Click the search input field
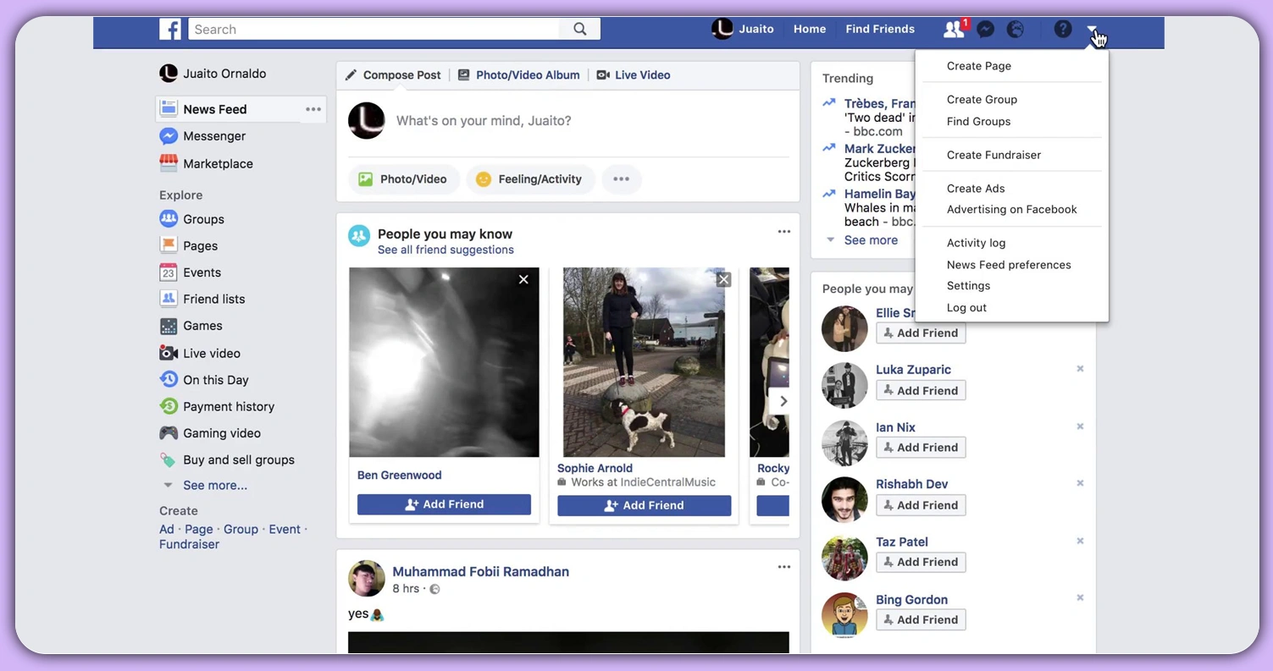Image resolution: width=1273 pixels, height=671 pixels. tap(373, 29)
